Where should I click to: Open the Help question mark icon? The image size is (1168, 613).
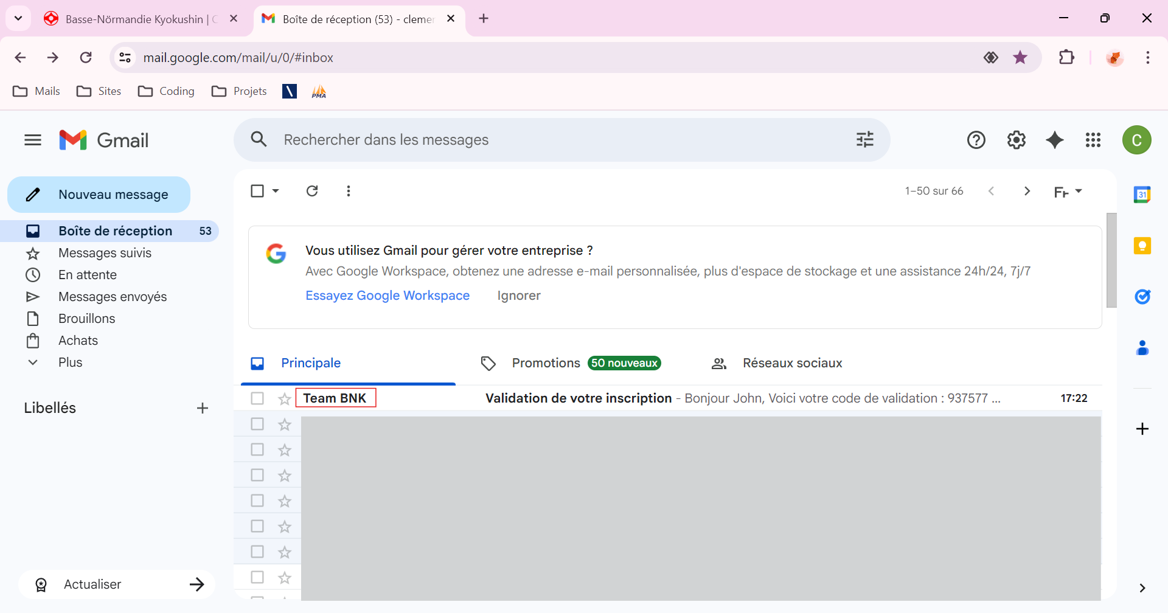(x=976, y=140)
